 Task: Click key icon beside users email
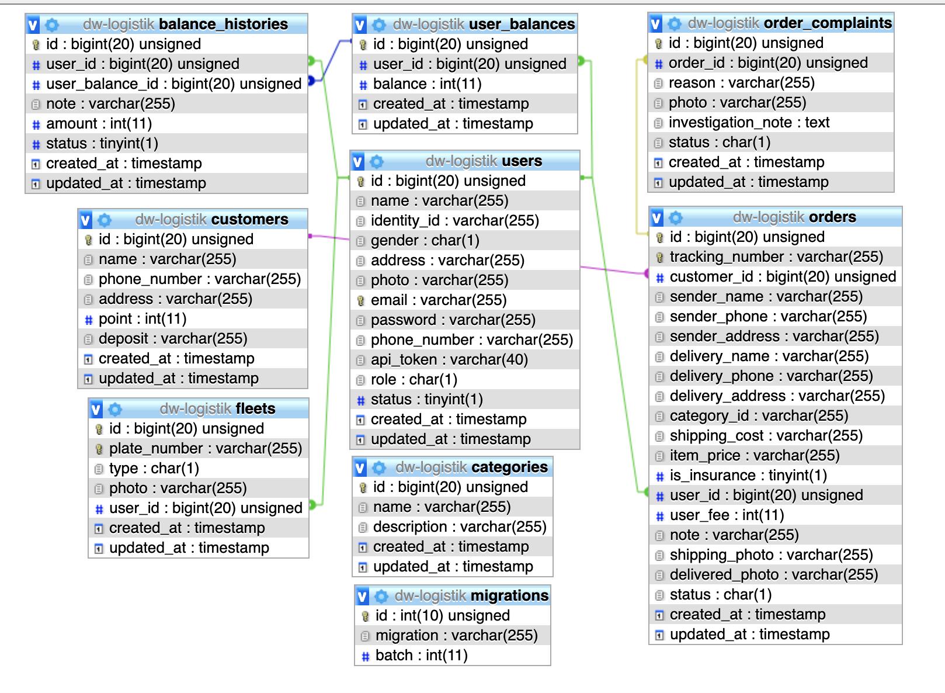(x=360, y=301)
